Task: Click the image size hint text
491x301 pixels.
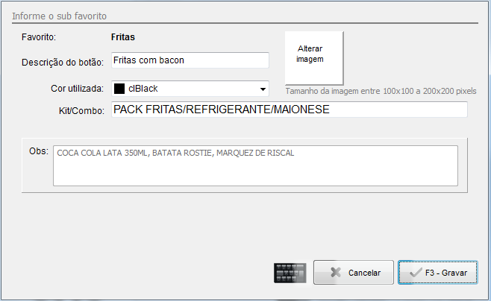Action: 381,91
